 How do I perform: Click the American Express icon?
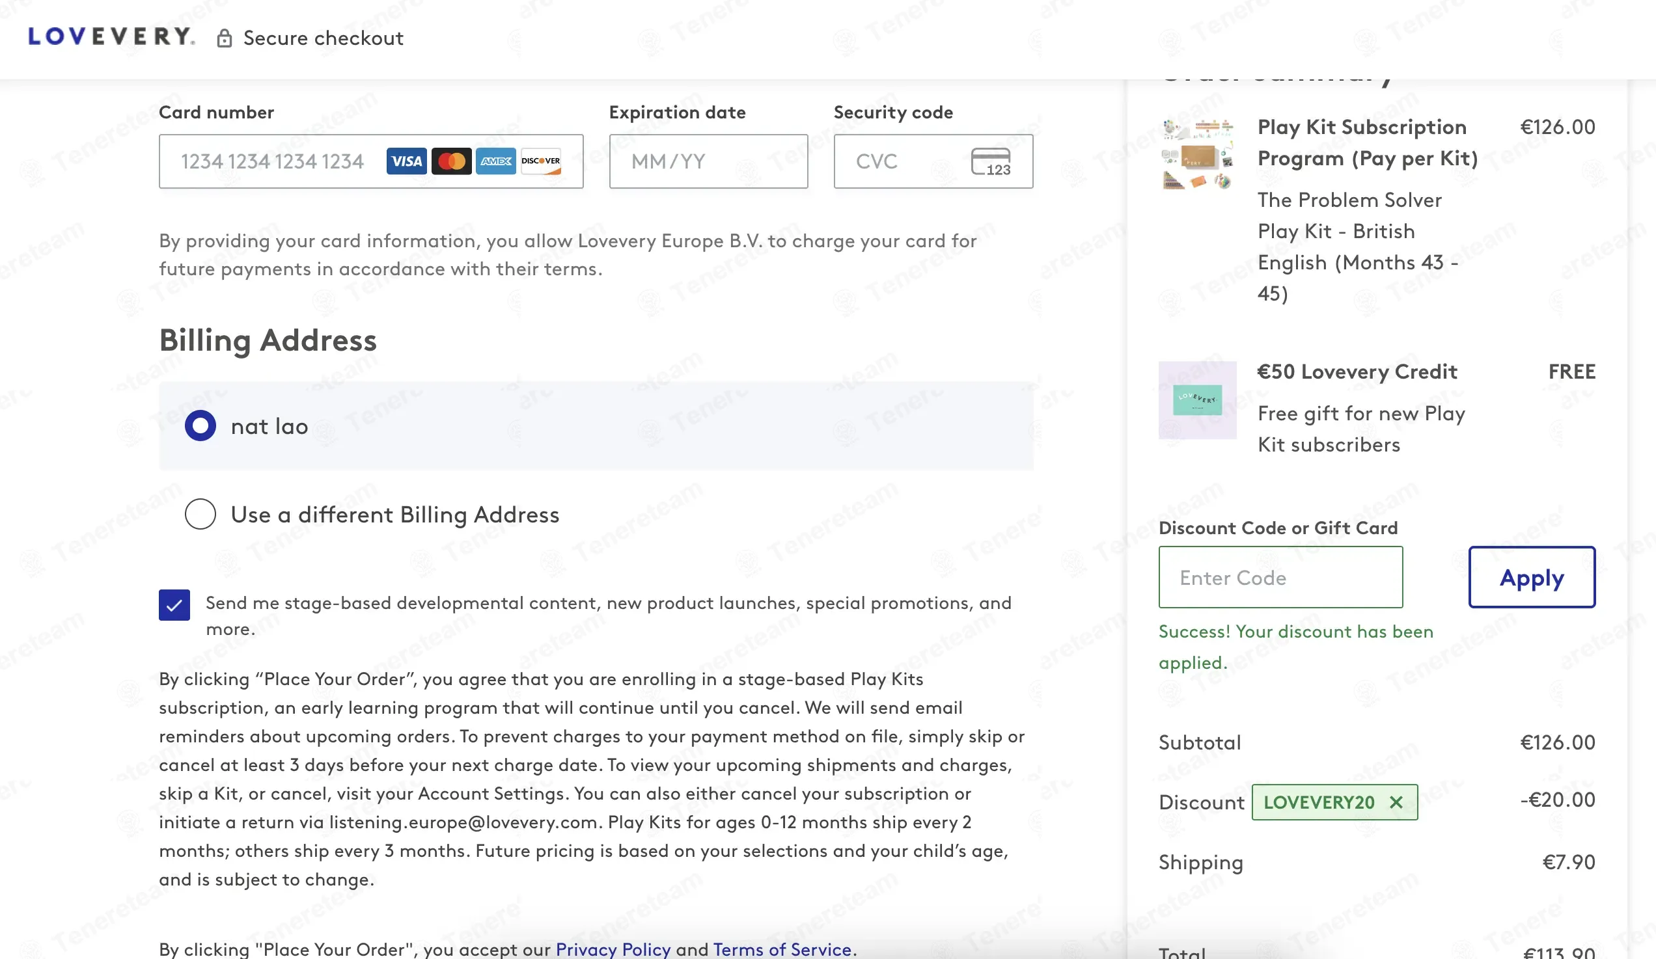pos(495,161)
